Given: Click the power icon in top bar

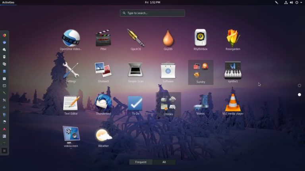Looking at the screenshot, I should (297, 2).
